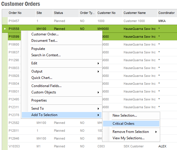Open Quick Chart... from the menu
The width and height of the screenshot is (177, 150).
(x=42, y=78)
